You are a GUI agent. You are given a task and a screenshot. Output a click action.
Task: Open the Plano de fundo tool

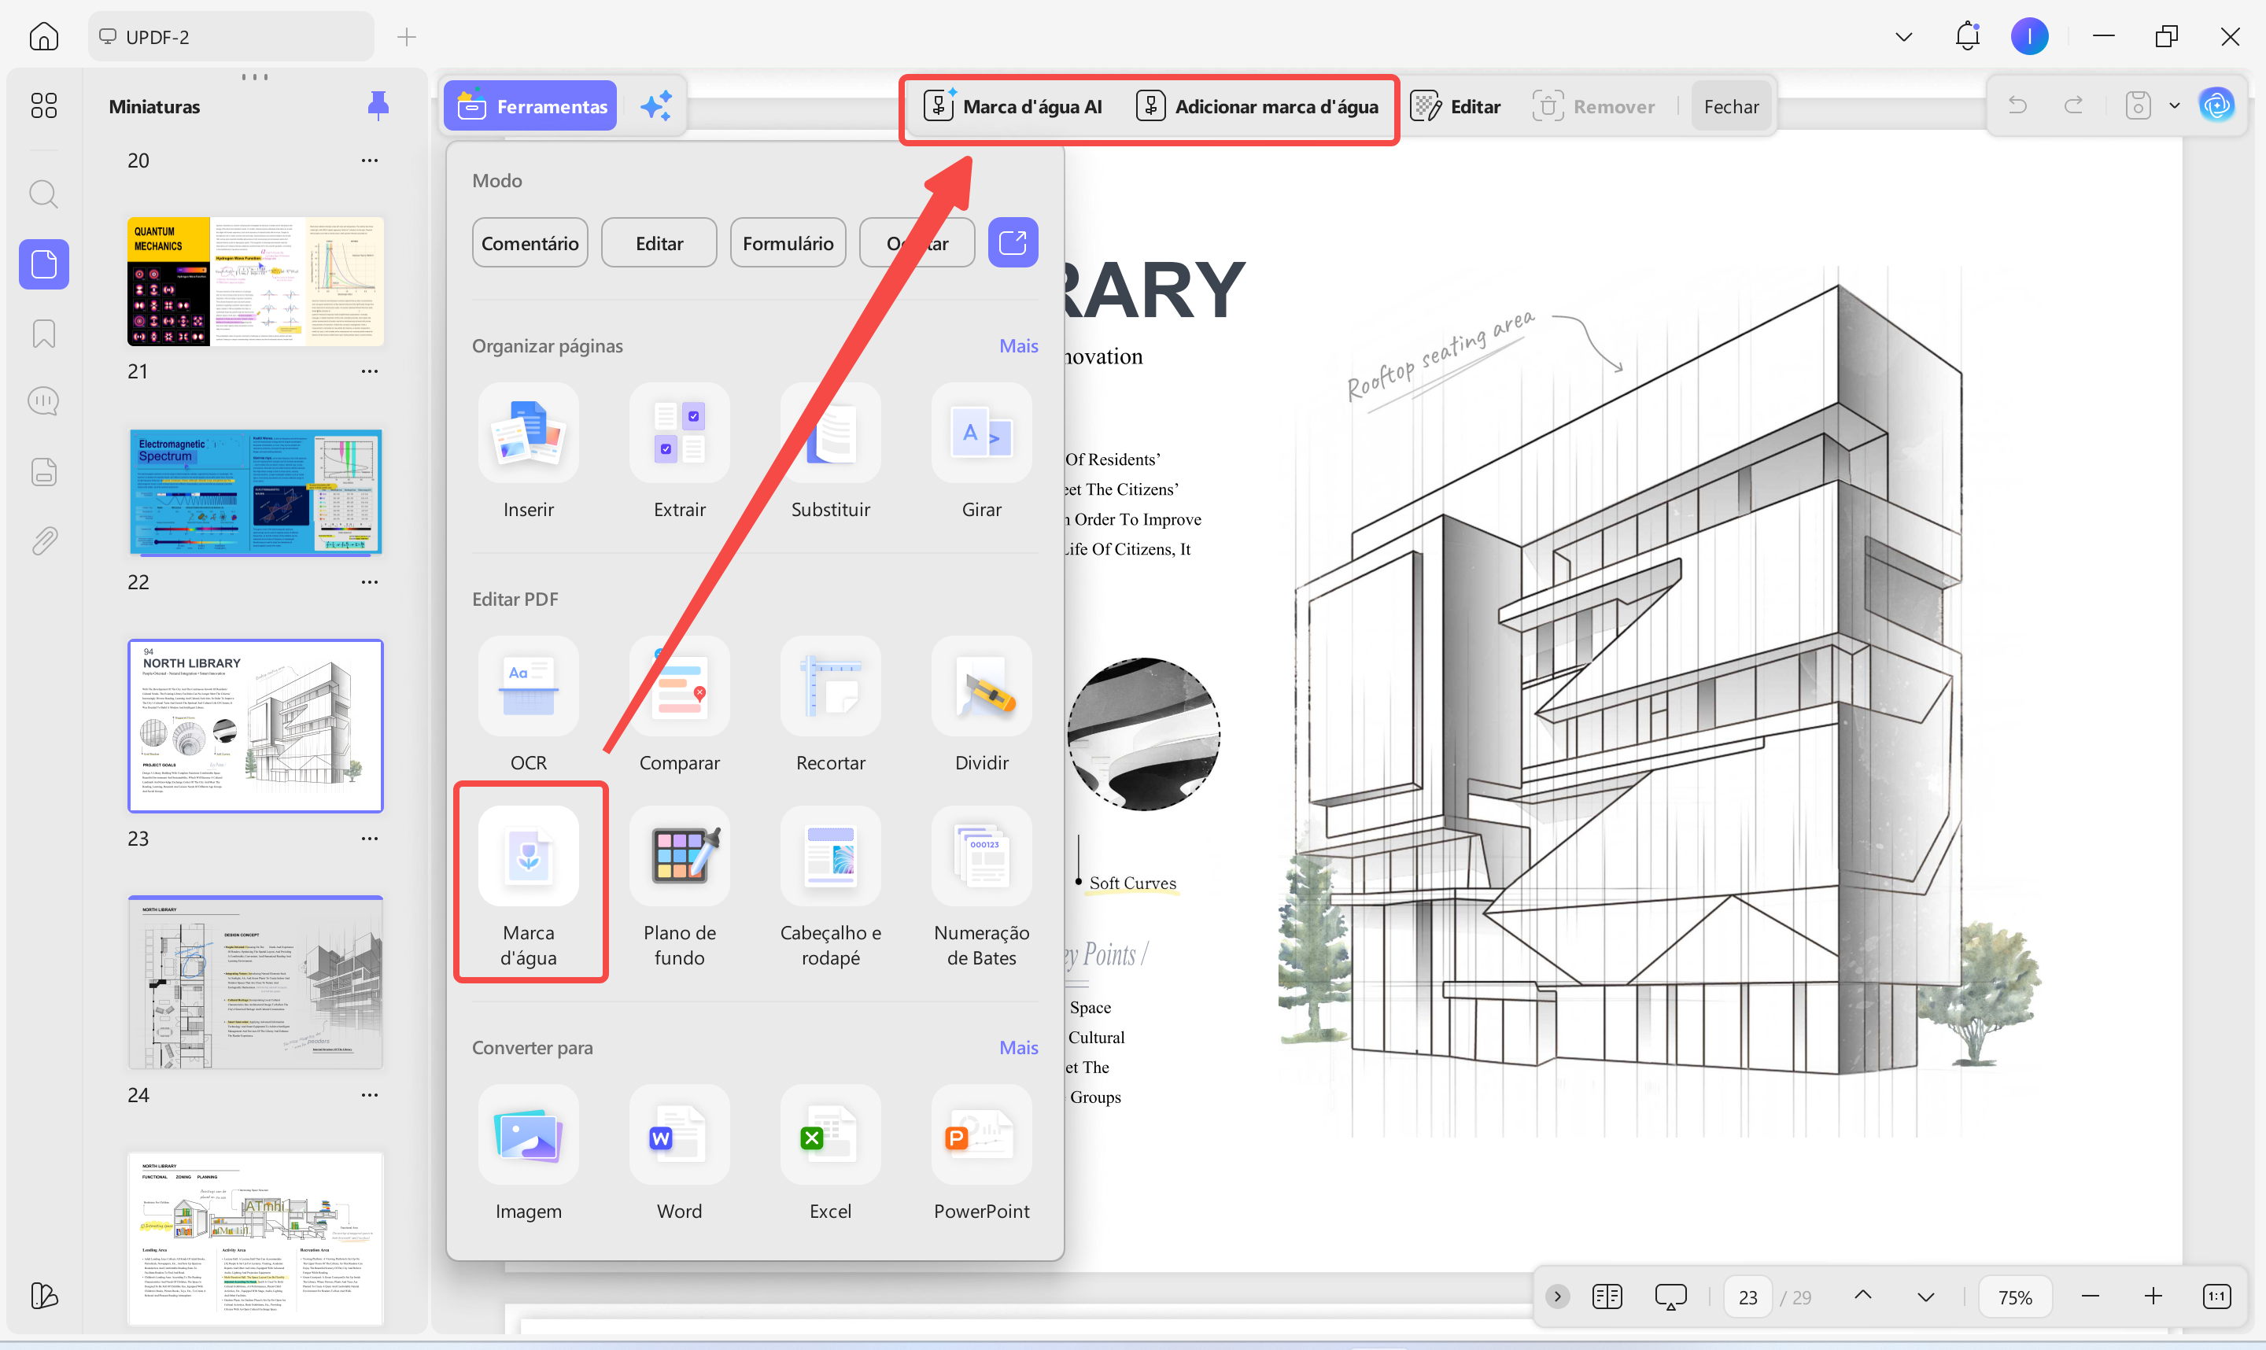point(680,887)
